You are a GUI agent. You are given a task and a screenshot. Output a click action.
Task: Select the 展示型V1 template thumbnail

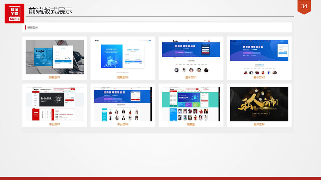click(x=191, y=57)
